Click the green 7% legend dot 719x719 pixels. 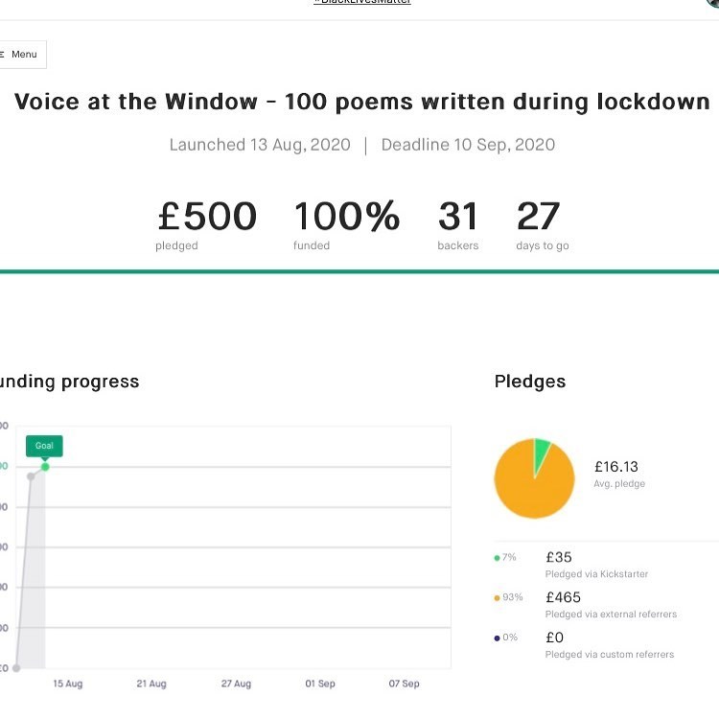[x=497, y=557]
